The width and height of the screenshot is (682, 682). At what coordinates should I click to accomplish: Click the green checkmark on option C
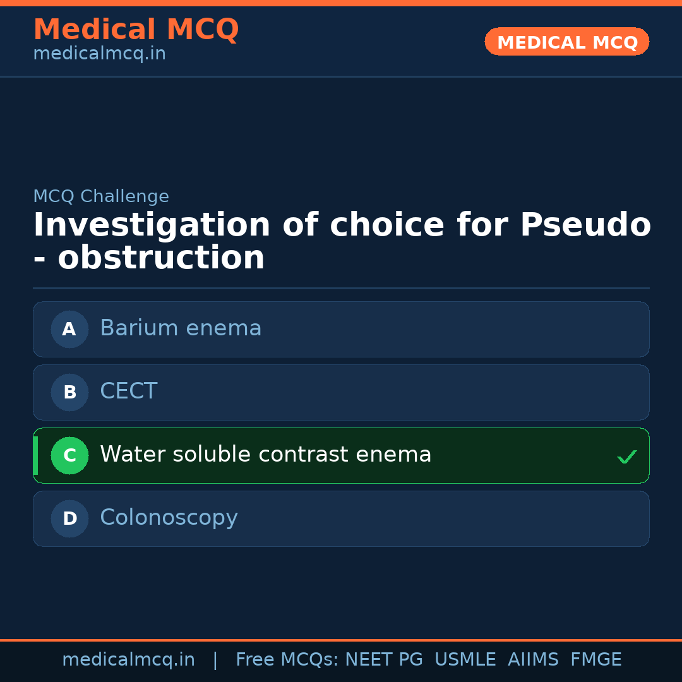click(626, 457)
